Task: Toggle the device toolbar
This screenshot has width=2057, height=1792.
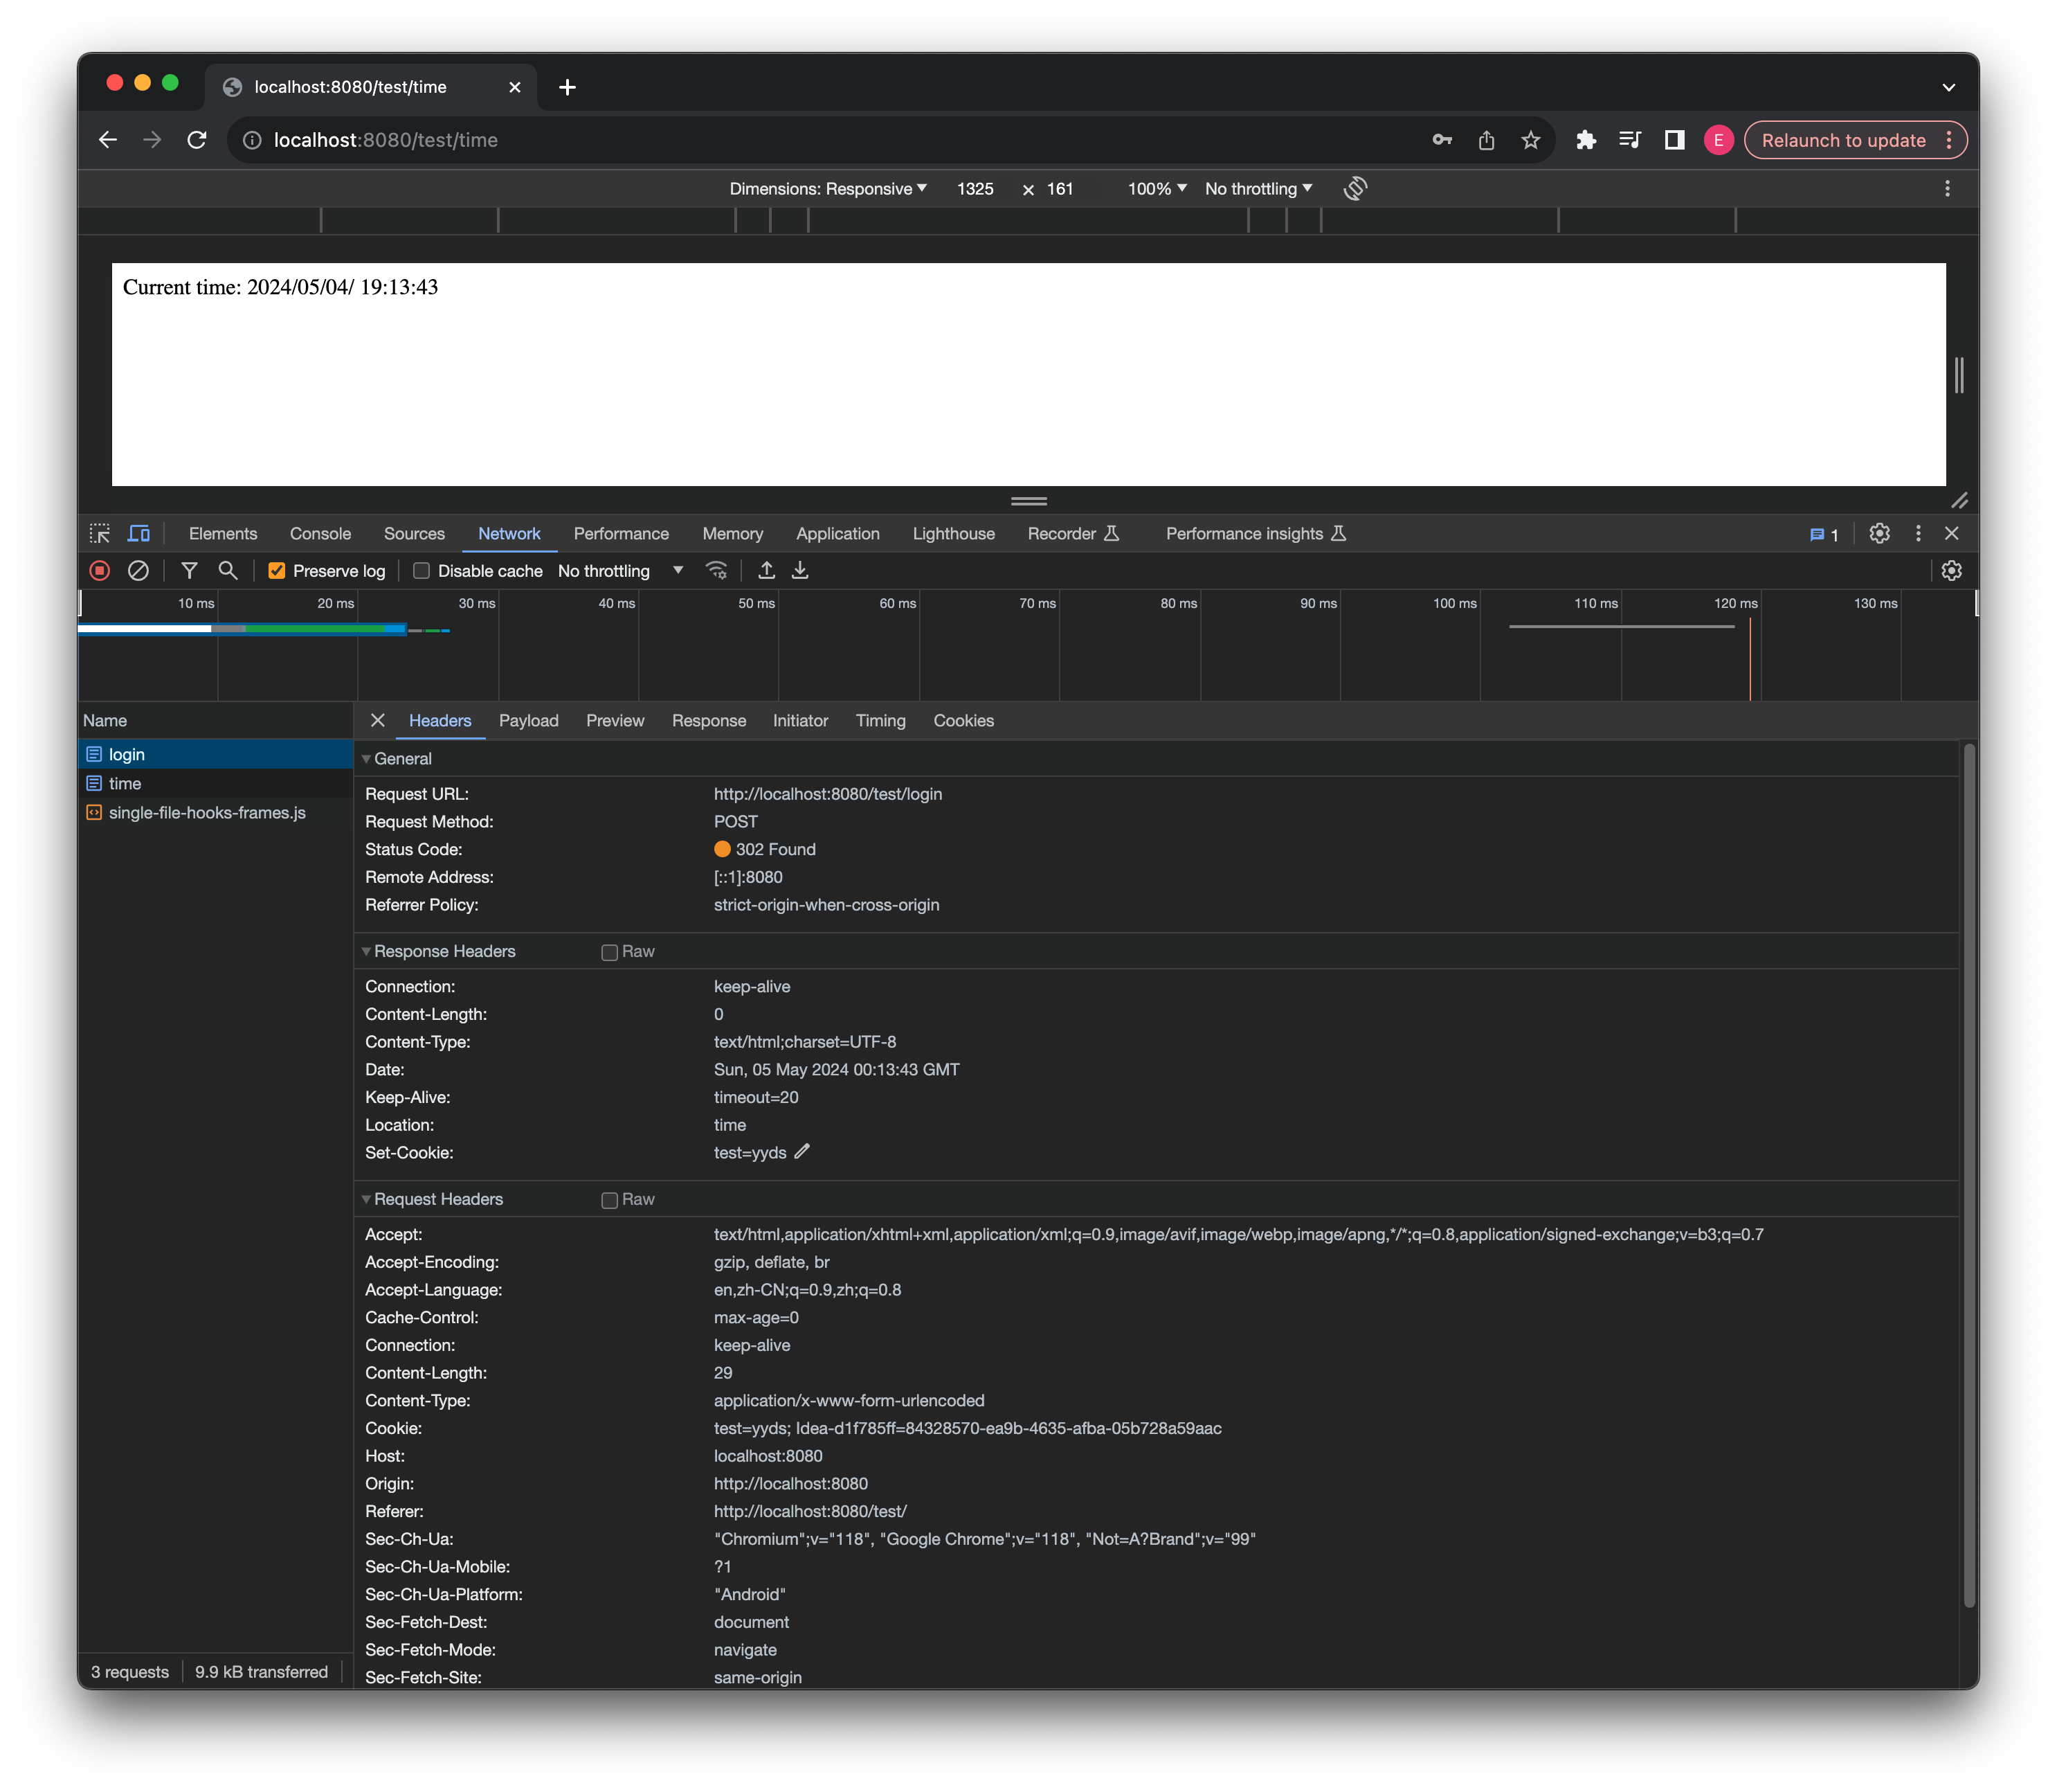Action: click(139, 533)
